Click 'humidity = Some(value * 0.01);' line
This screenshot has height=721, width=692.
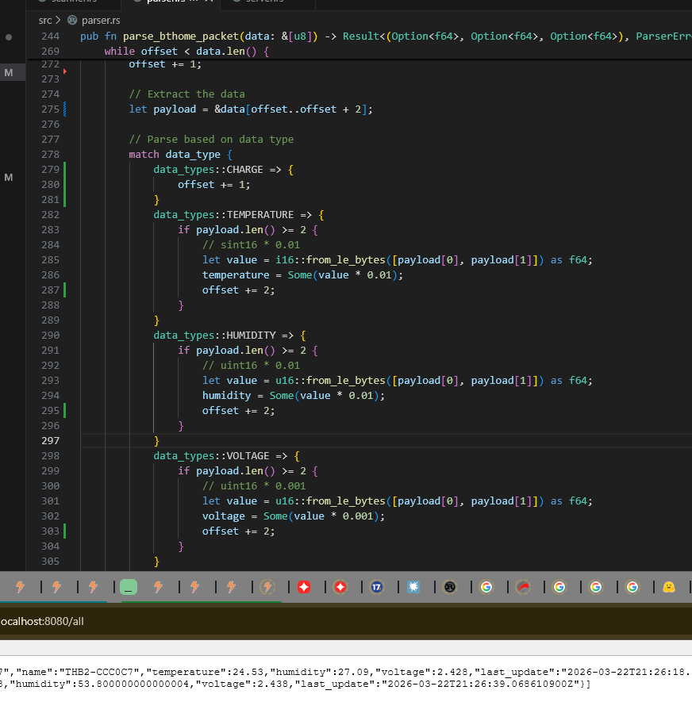coord(293,395)
